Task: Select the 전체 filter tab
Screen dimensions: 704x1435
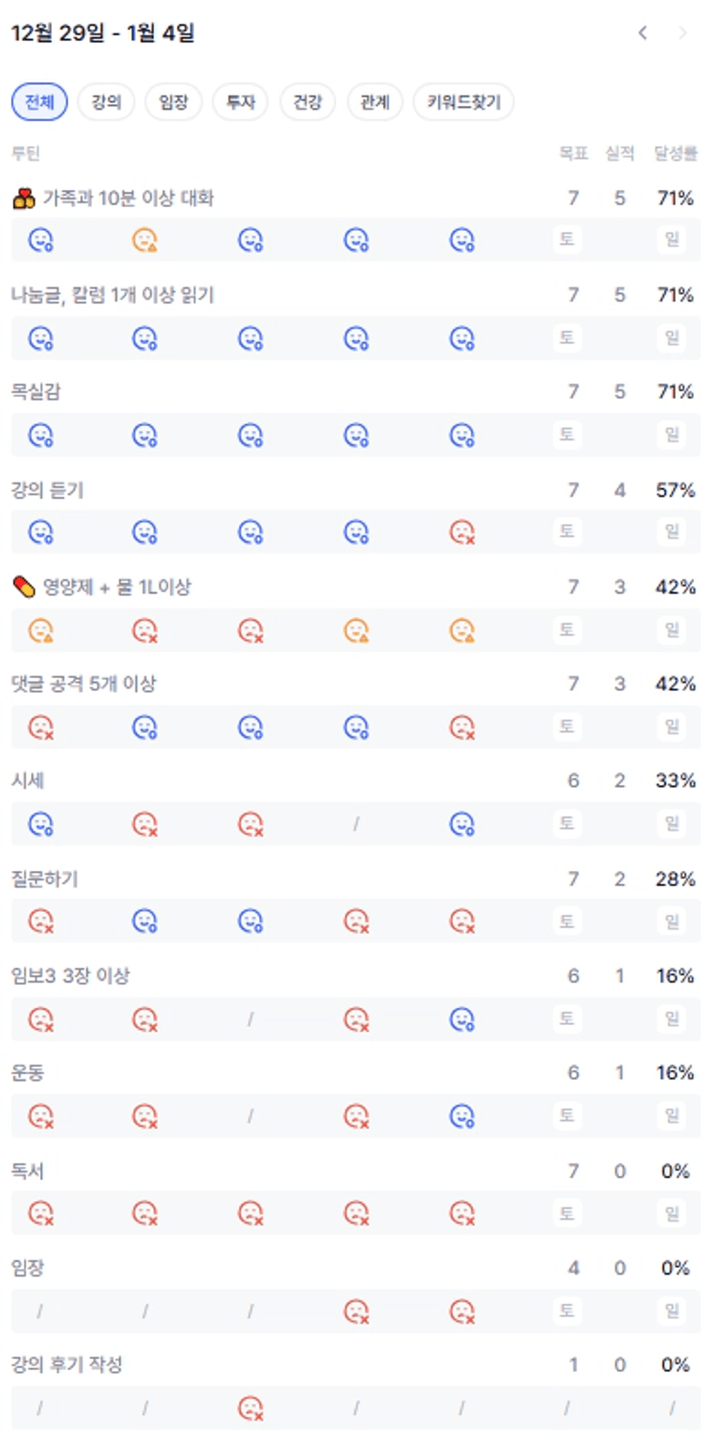Action: point(39,102)
